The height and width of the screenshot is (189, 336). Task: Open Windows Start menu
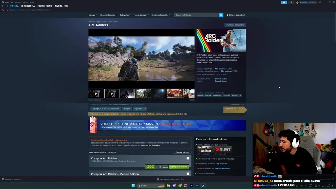(x=133, y=186)
